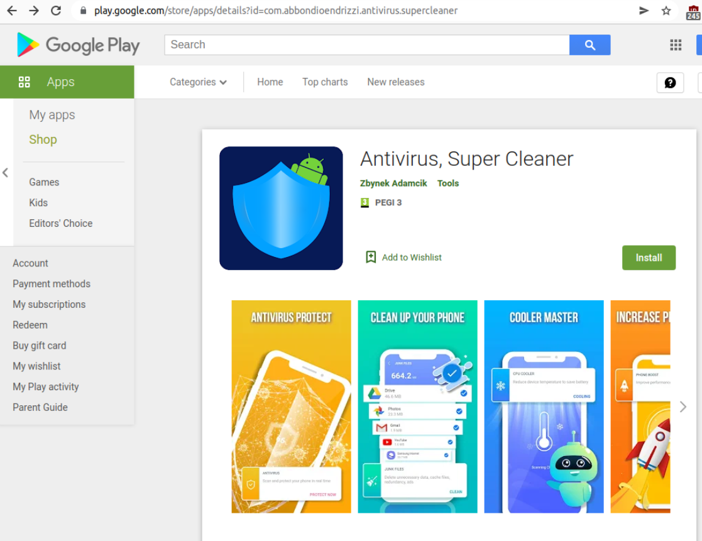The width and height of the screenshot is (702, 541).
Task: Open the Google apps grid icon
Action: 676,45
